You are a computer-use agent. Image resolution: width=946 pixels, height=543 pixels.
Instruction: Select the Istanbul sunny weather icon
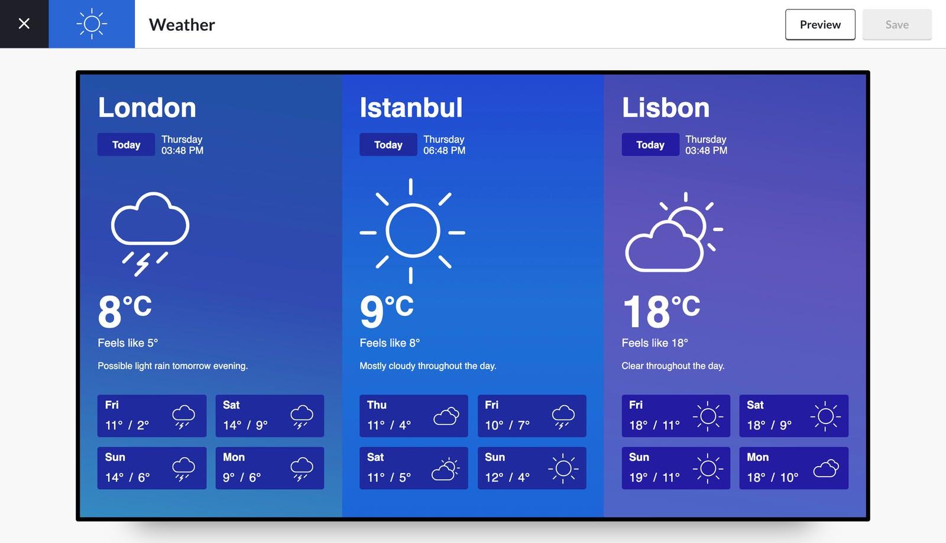point(412,231)
